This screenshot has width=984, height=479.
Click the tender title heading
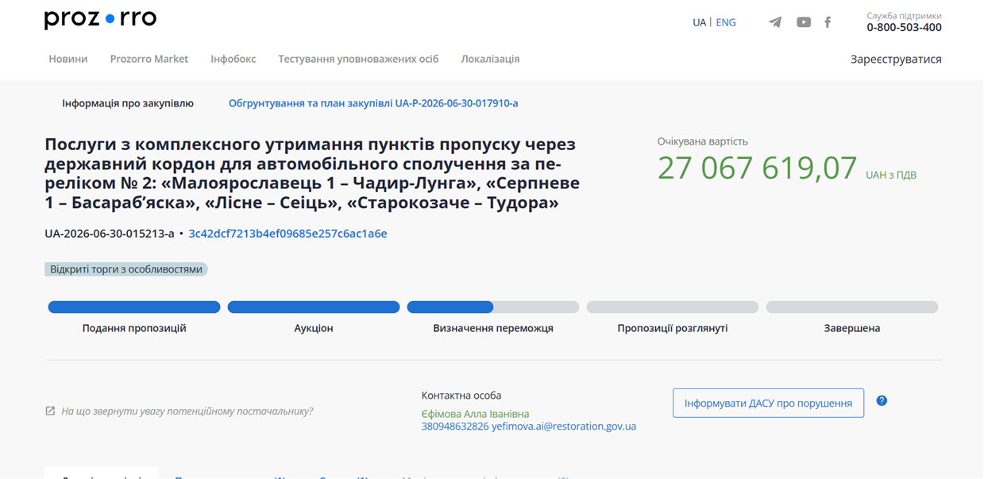[x=312, y=174]
